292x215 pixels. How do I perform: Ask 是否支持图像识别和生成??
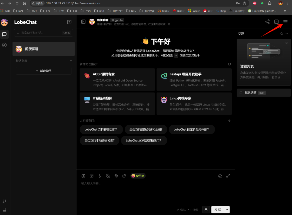[x=146, y=130]
